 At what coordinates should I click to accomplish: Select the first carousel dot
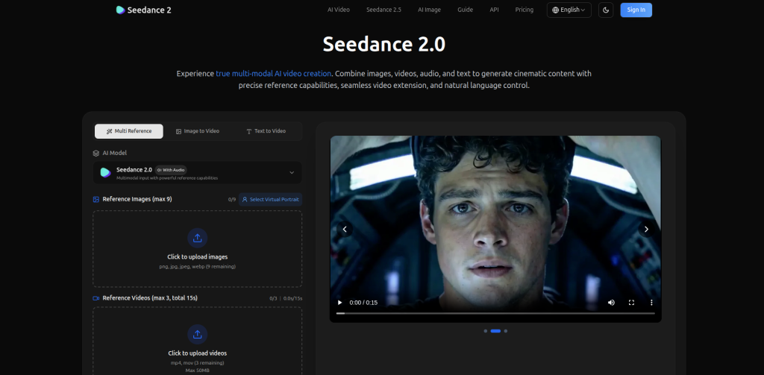tap(485, 331)
